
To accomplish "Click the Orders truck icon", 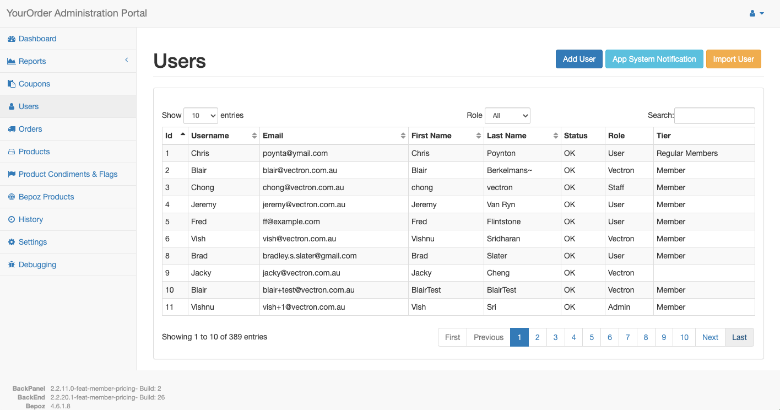I will [x=12, y=130].
